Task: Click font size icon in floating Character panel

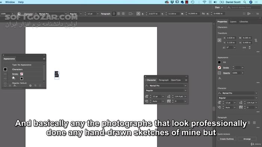Action: [x=147, y=96]
